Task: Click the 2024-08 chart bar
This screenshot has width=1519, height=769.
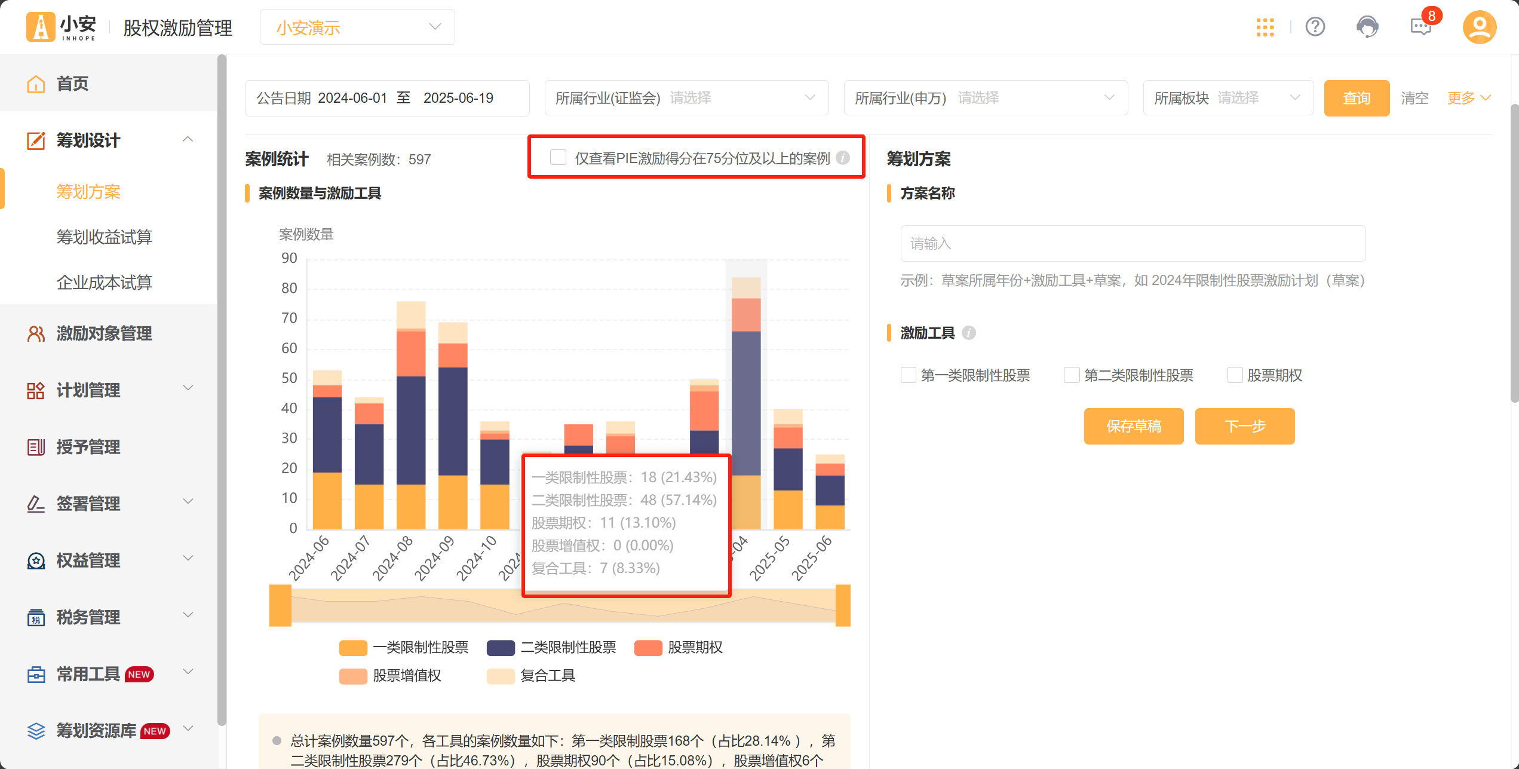Action: (411, 415)
